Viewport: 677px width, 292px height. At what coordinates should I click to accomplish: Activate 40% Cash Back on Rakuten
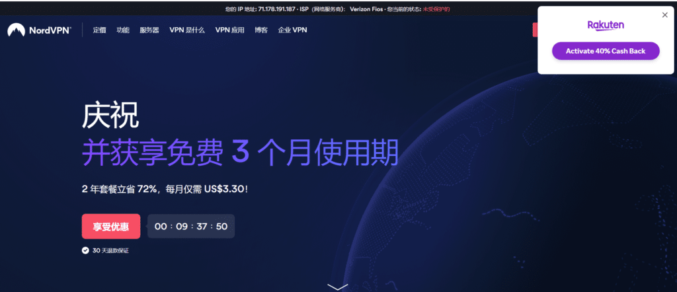pos(606,51)
